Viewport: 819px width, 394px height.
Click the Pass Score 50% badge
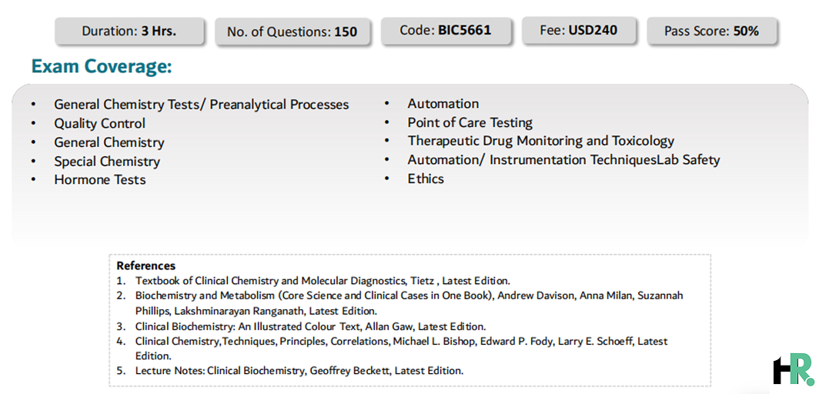[x=711, y=31]
